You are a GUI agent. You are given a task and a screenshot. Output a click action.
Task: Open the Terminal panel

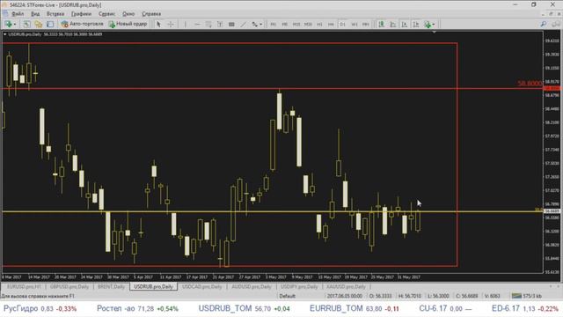[x=50, y=24]
